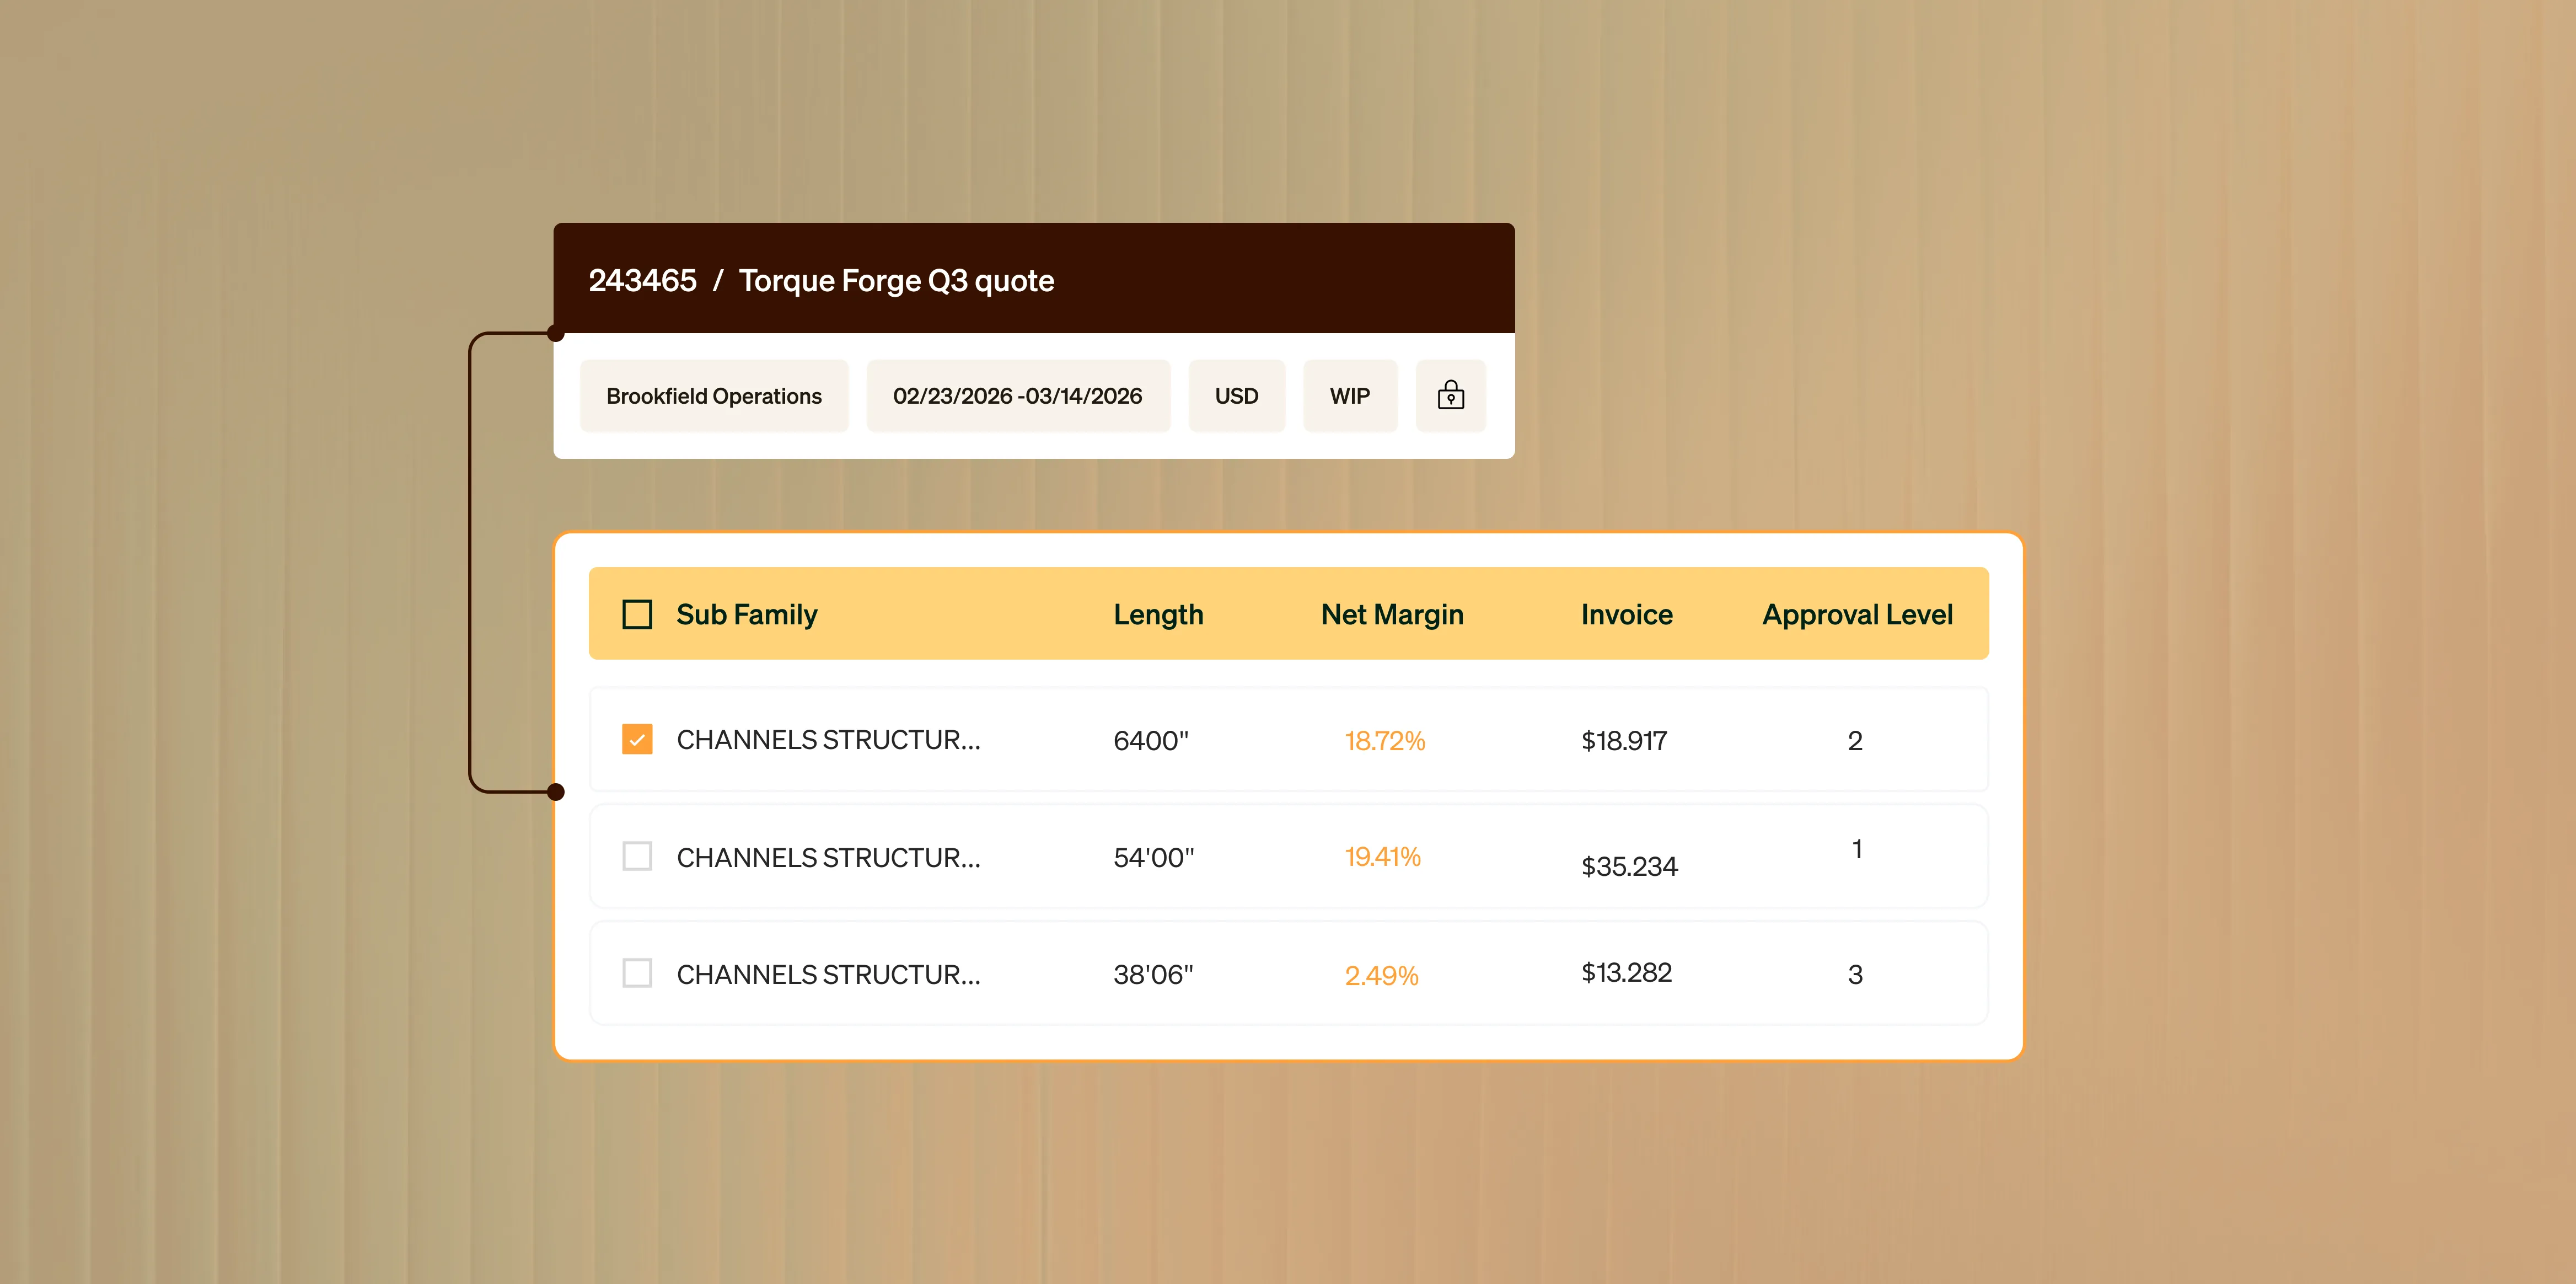Check the 38'06" row checkbox
Viewport: 2576px width, 1284px height.
click(637, 973)
